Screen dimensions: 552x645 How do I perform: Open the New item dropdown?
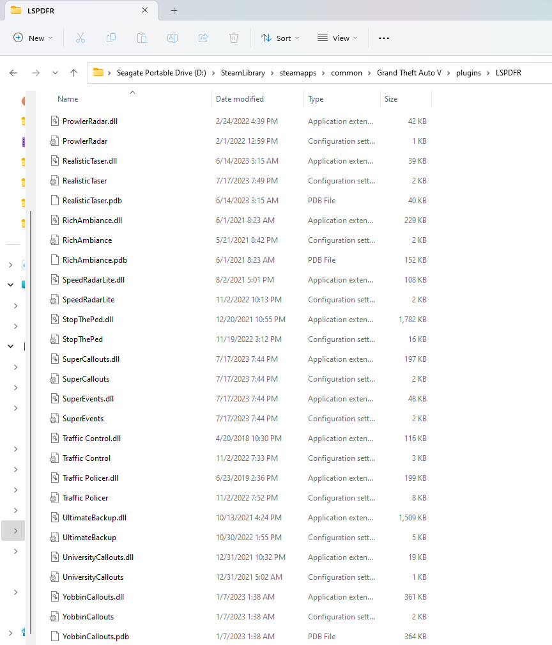click(x=33, y=38)
